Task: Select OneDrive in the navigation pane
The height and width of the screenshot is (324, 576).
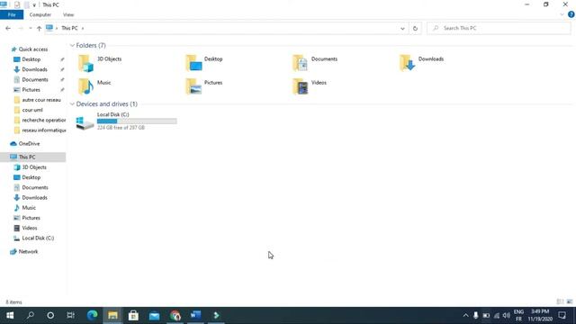Action: [29, 144]
